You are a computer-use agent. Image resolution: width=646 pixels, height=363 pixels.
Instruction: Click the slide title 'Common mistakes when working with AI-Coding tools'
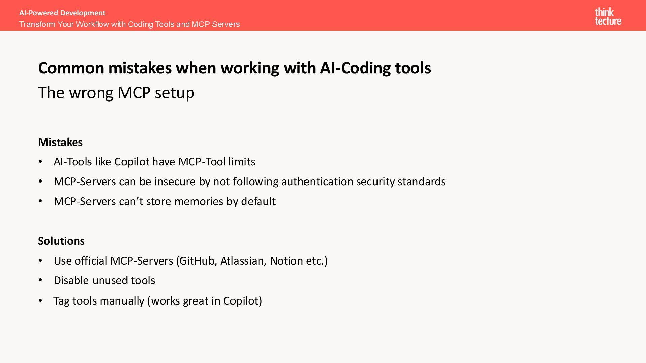[235, 68]
